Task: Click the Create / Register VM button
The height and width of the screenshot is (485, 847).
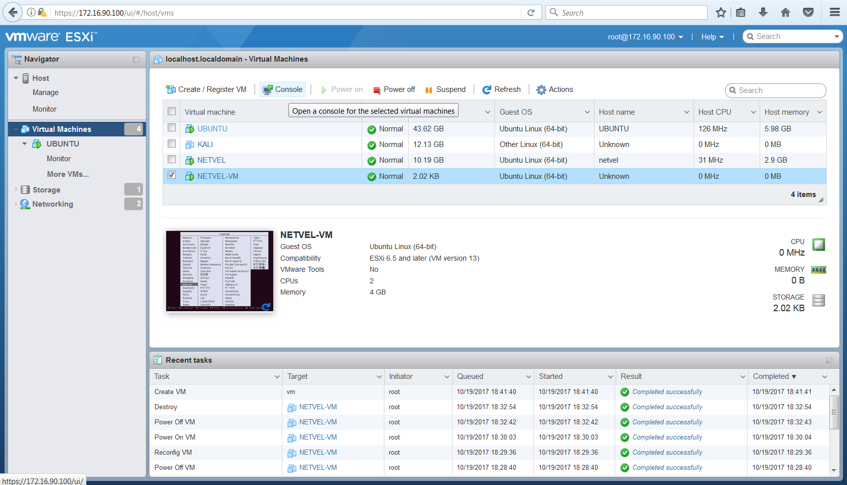Action: click(206, 89)
